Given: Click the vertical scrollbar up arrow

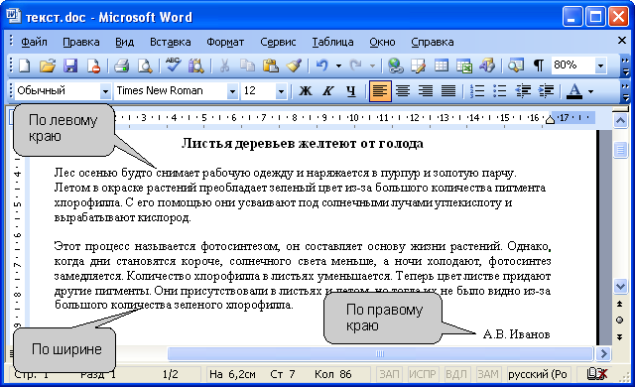Looking at the screenshot, I should tap(620, 120).
